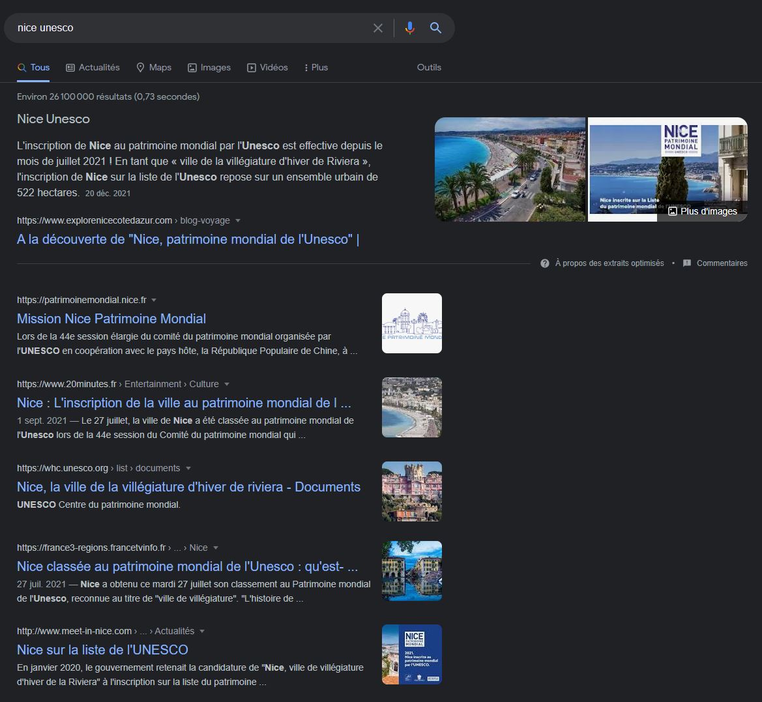Click À propos des extraits optimisés

[x=609, y=263]
